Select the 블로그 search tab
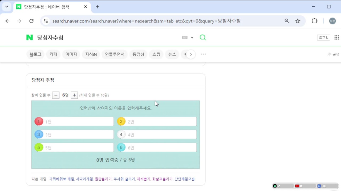Screen dimensions: 341x191 coord(35,54)
